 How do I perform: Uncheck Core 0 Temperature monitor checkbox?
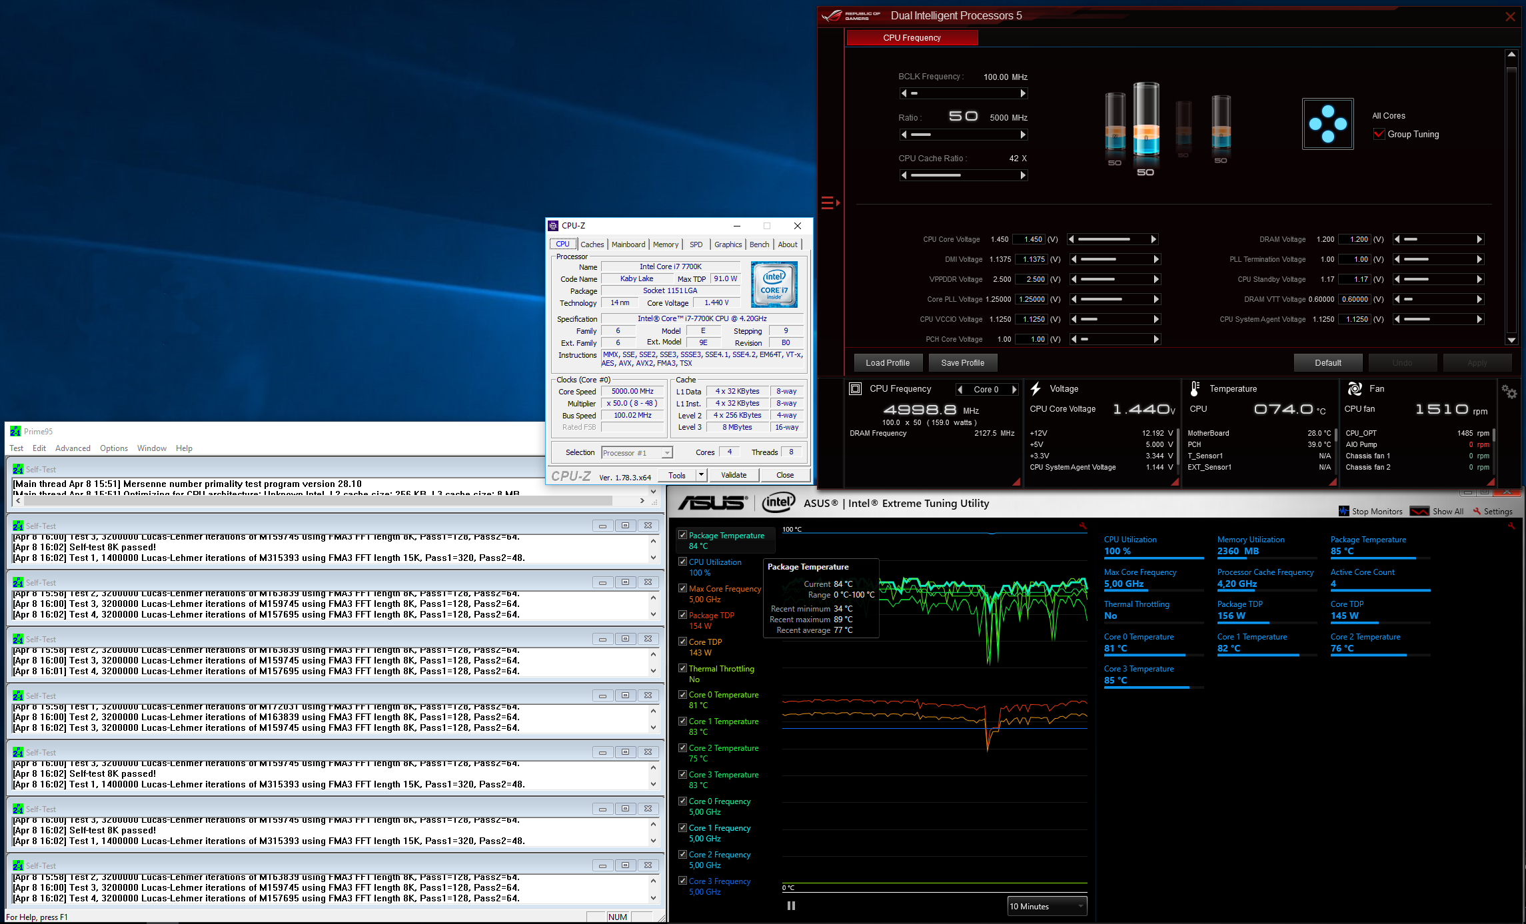click(682, 694)
